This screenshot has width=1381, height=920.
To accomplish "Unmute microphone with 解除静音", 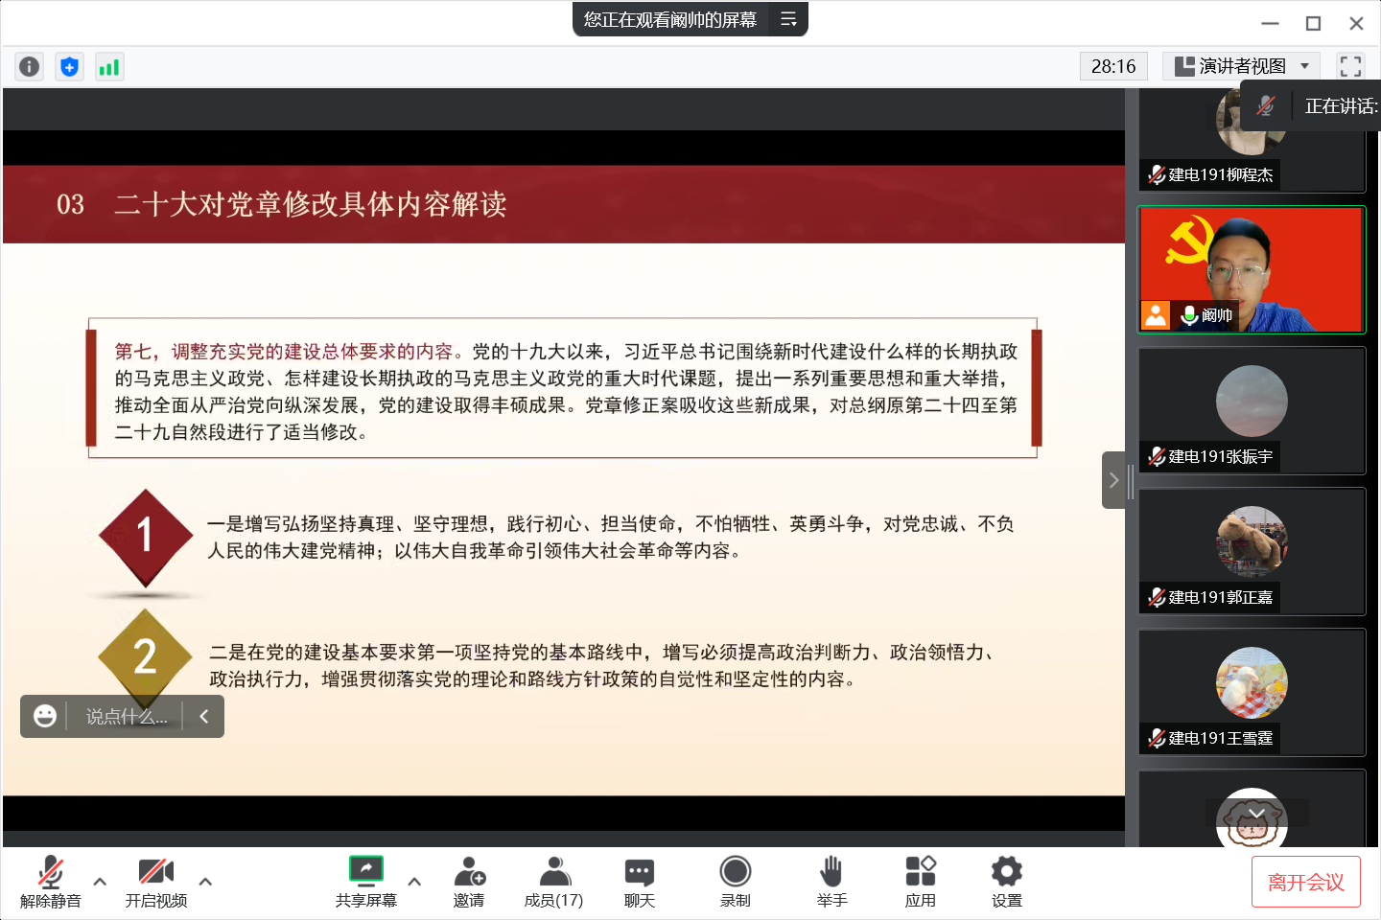I will click(50, 882).
